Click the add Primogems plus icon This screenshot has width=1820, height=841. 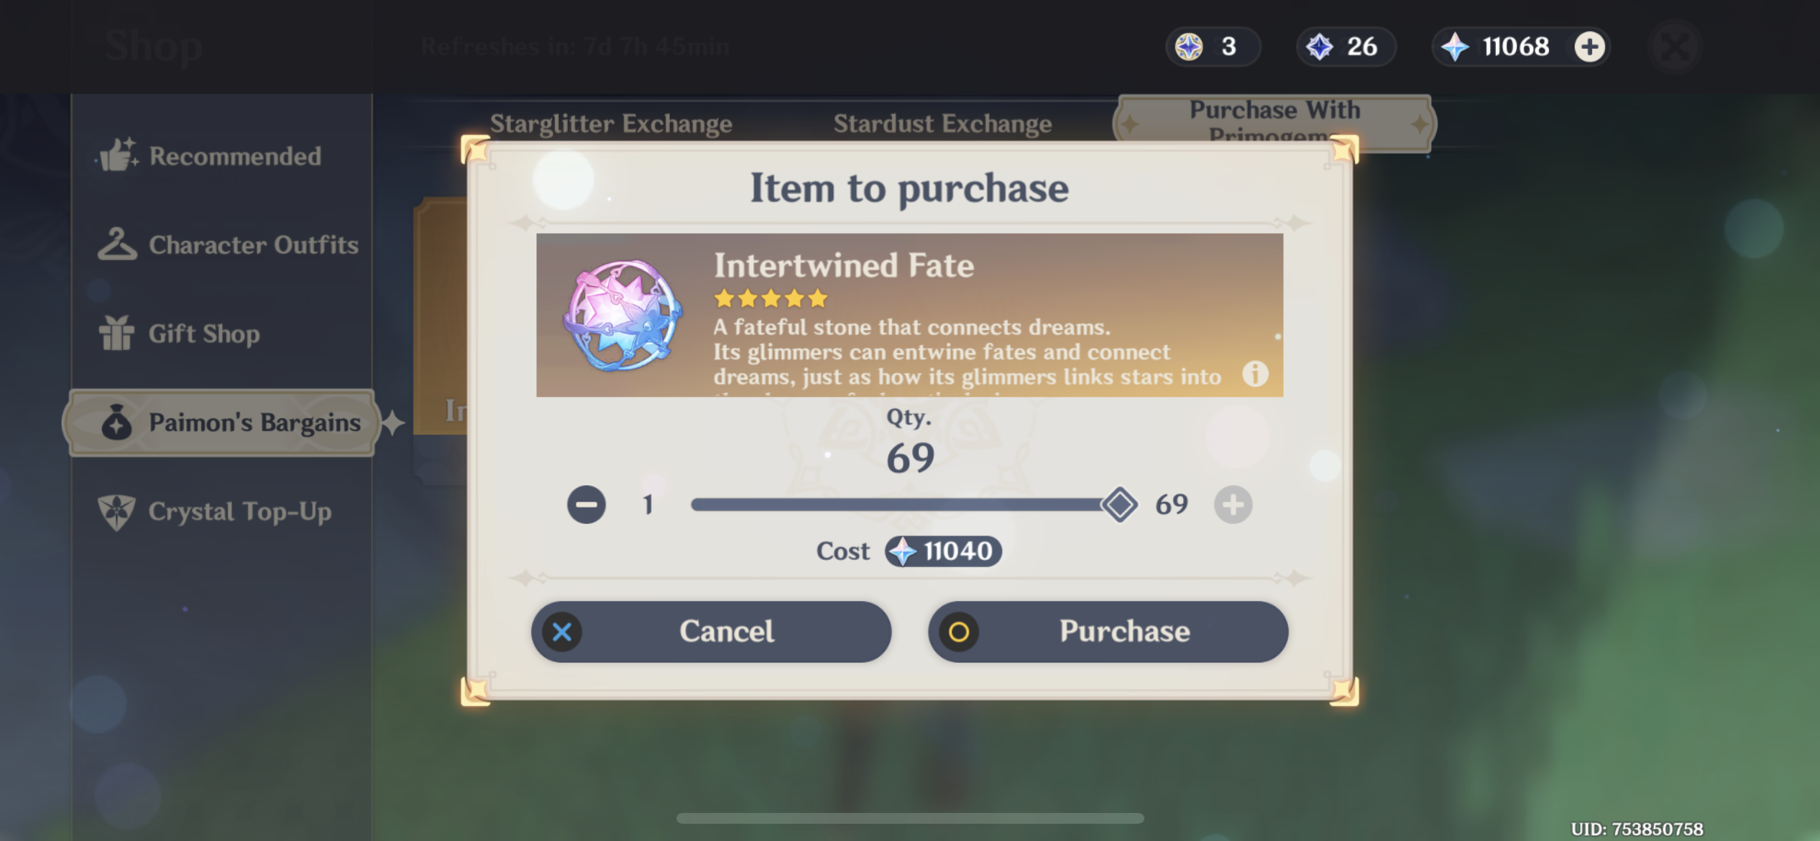tap(1589, 47)
